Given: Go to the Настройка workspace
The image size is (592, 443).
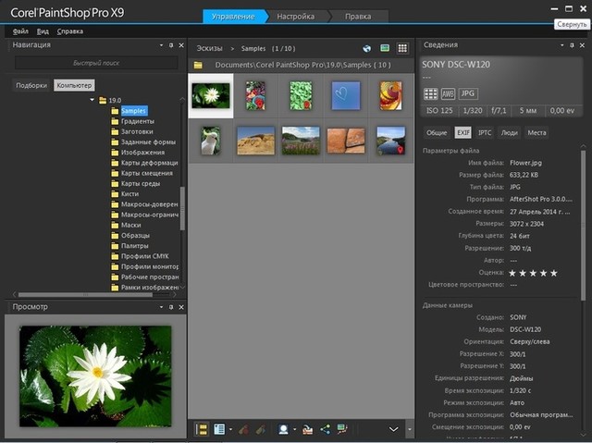Looking at the screenshot, I should [x=296, y=17].
